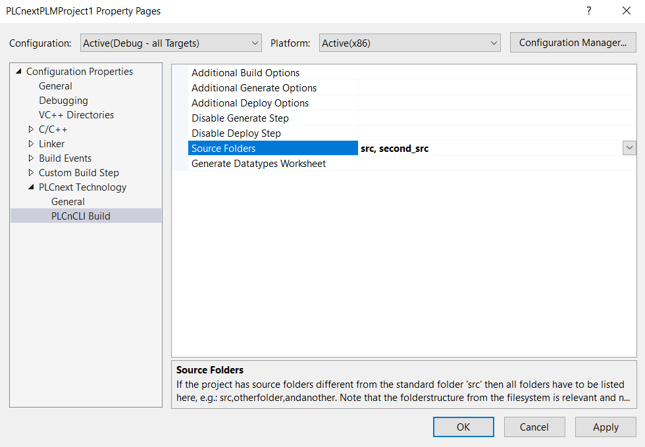
Task: Collapse the PLCnext Technology node
Action: tap(31, 187)
